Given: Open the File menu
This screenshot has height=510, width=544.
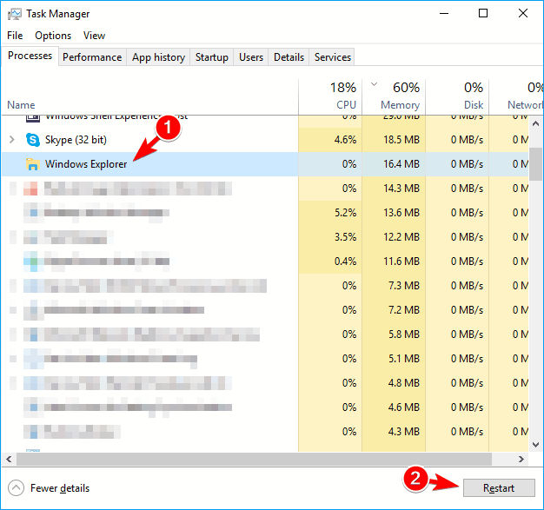Looking at the screenshot, I should tap(15, 36).
